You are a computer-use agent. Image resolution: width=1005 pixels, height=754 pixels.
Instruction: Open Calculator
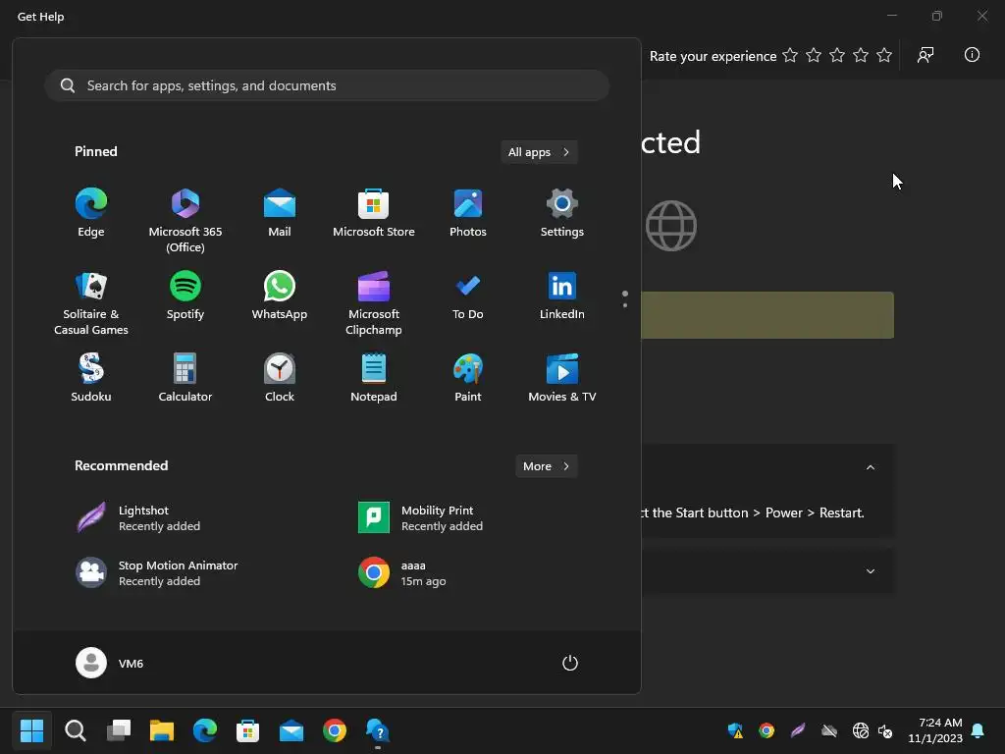click(185, 378)
